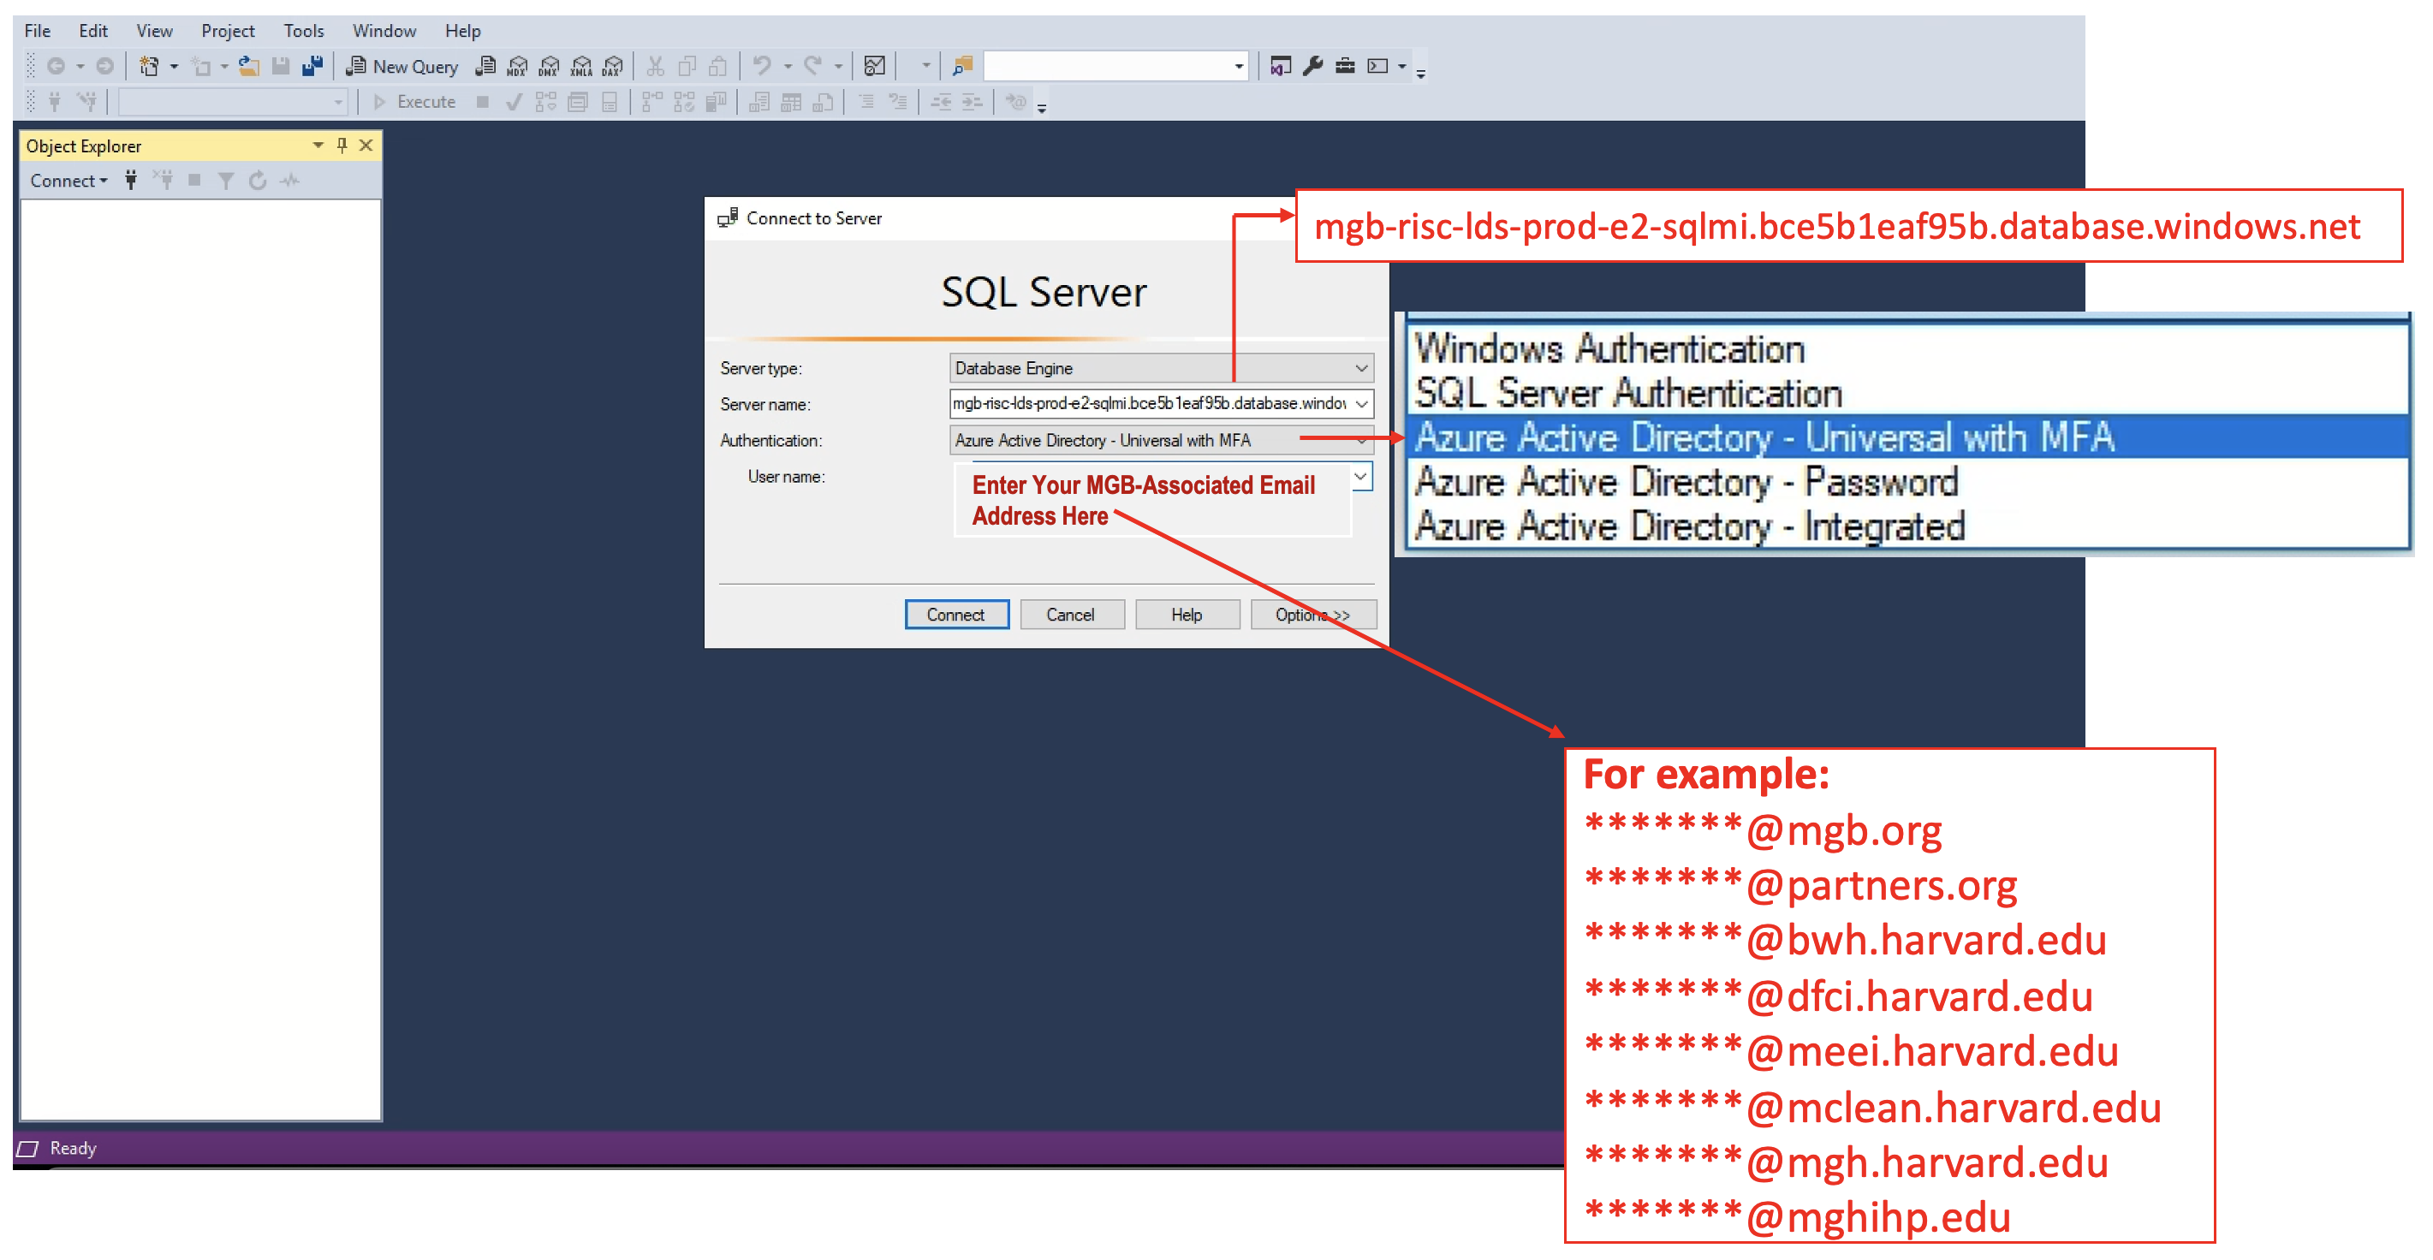This screenshot has width=2433, height=1260.
Task: Click the Paste toolbar icon
Action: point(719,66)
